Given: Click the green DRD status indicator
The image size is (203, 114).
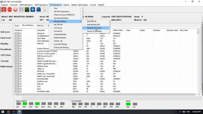Looking at the screenshot, I should [25, 104].
